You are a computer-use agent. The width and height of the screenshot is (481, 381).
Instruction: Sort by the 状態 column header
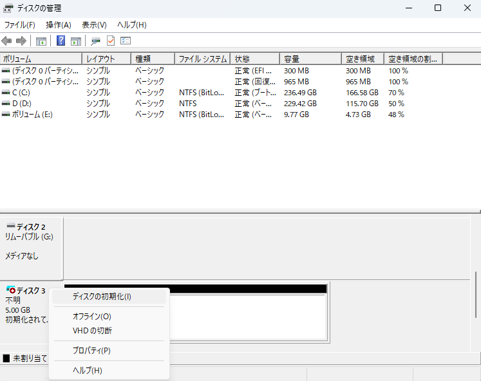pyautogui.click(x=255, y=59)
